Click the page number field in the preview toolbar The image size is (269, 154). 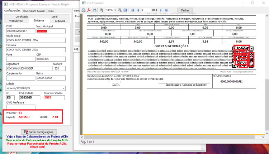(x=146, y=10)
